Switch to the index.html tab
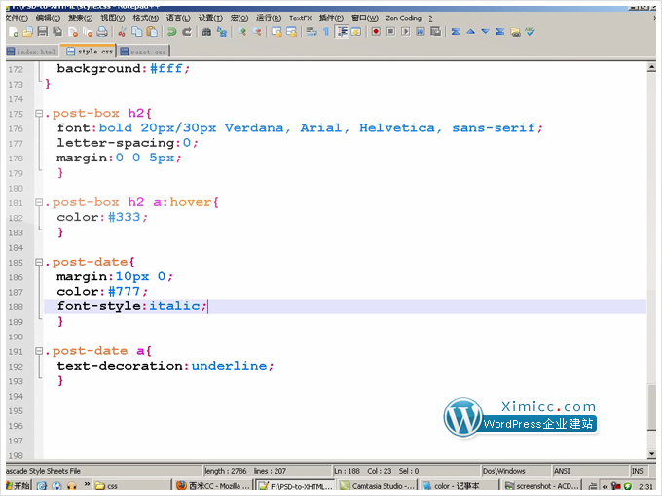The height and width of the screenshot is (496, 662). [x=32, y=52]
